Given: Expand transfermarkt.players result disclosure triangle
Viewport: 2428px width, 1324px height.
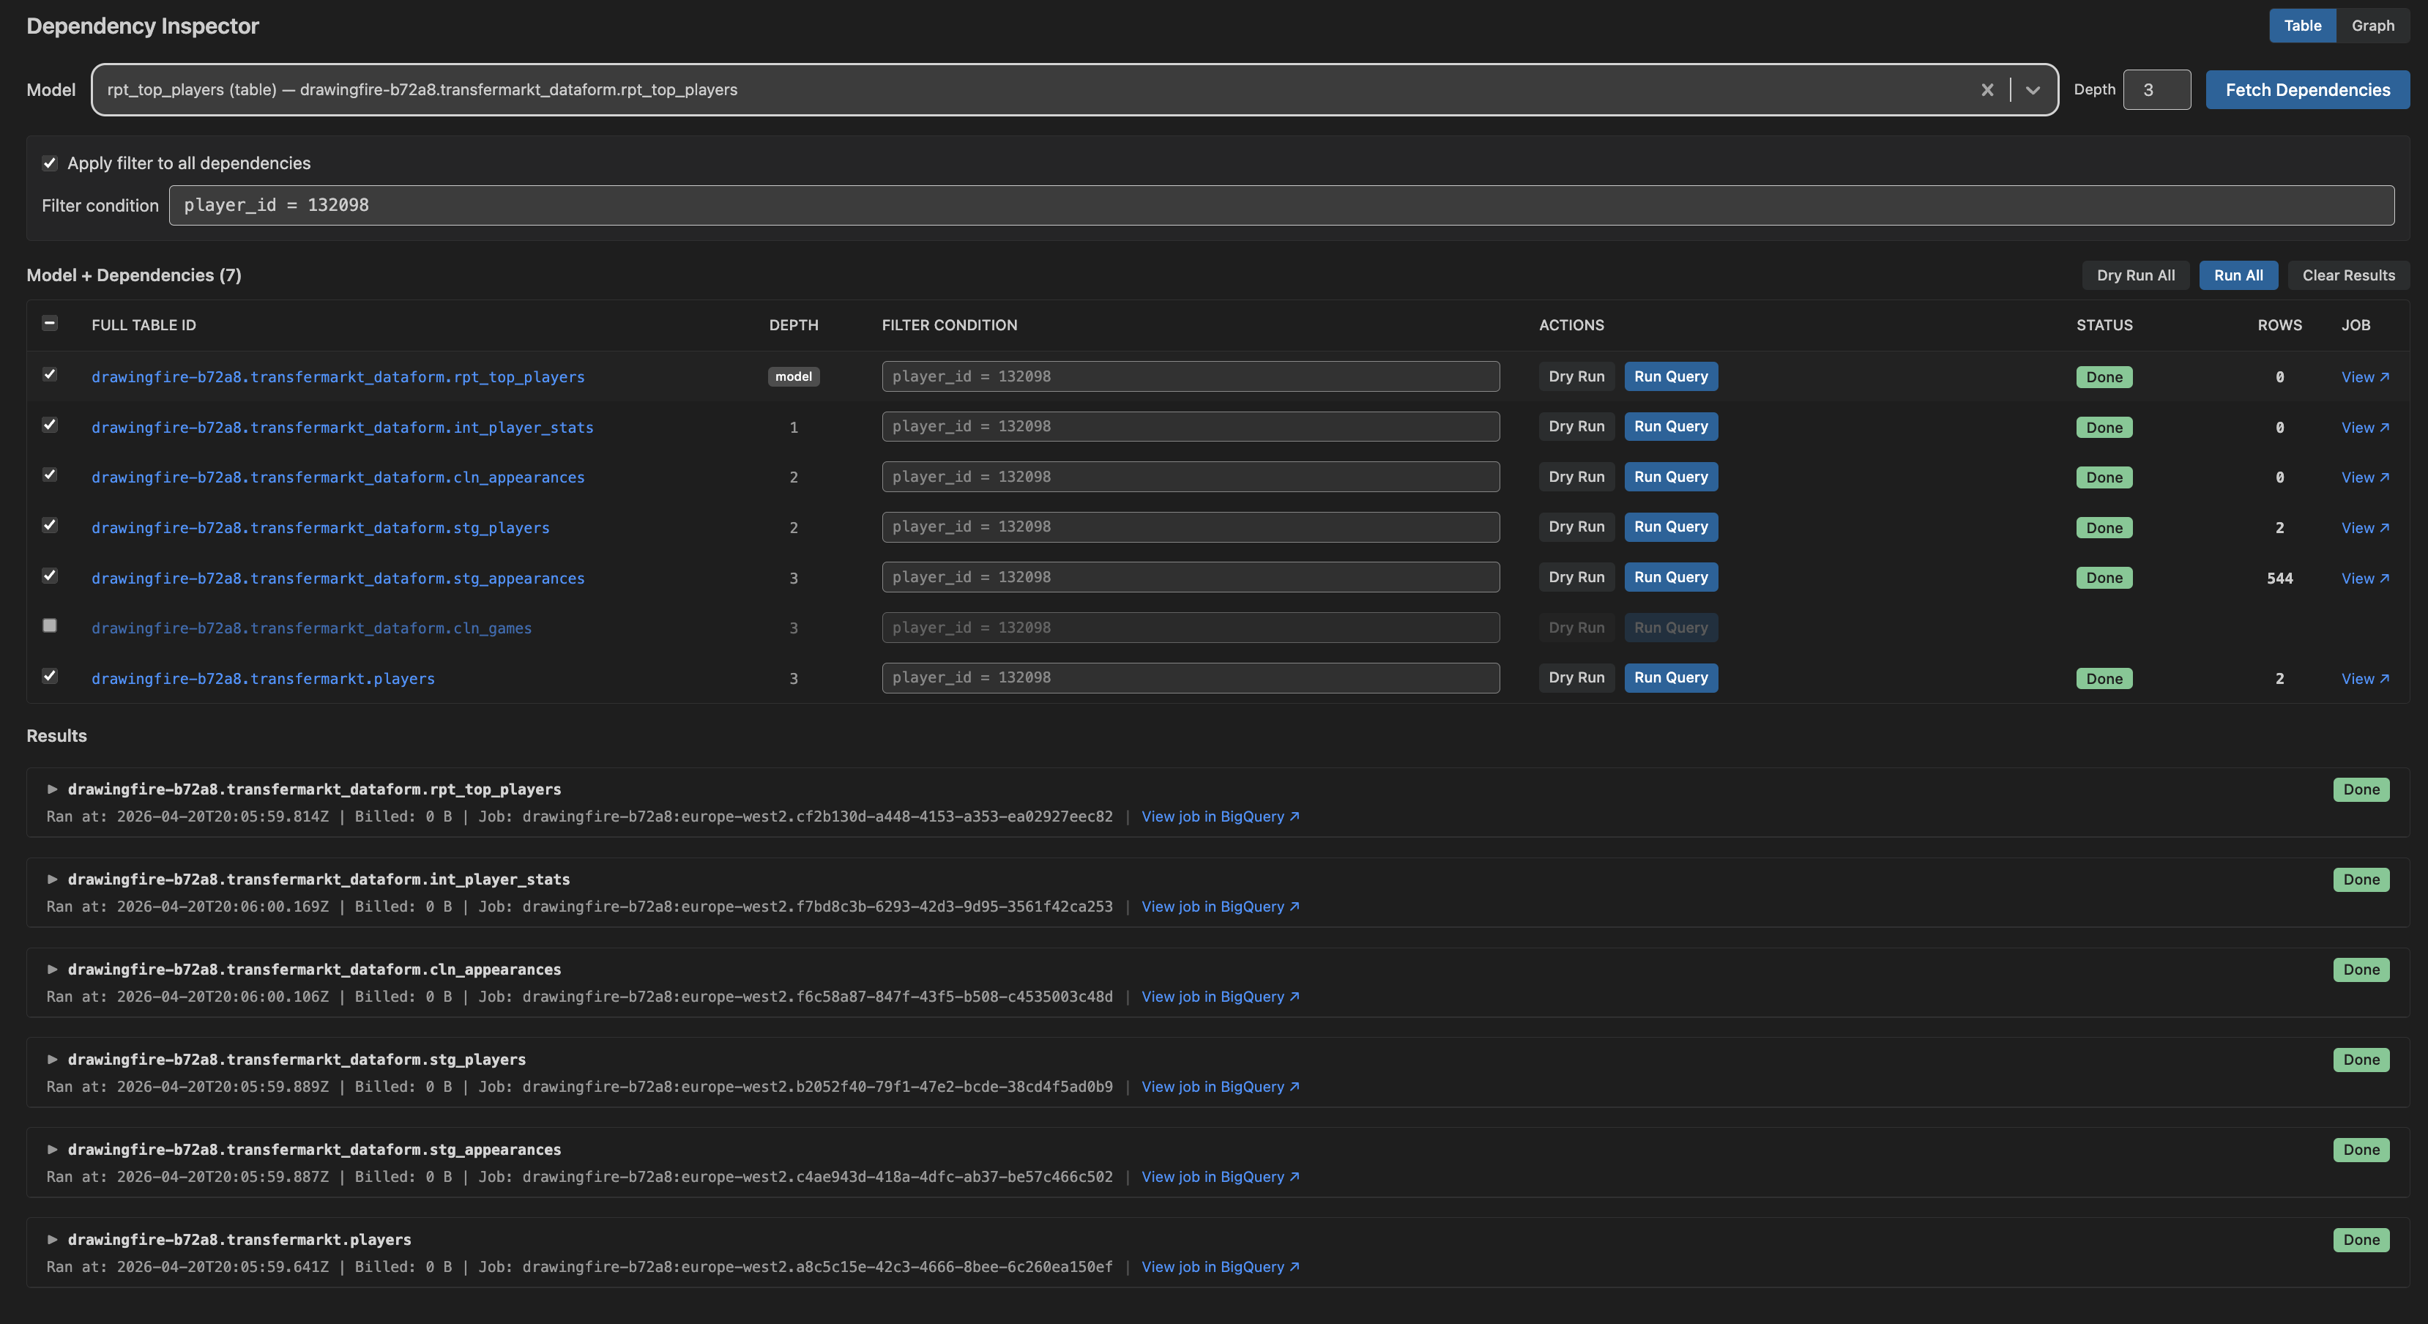Looking at the screenshot, I should 53,1239.
